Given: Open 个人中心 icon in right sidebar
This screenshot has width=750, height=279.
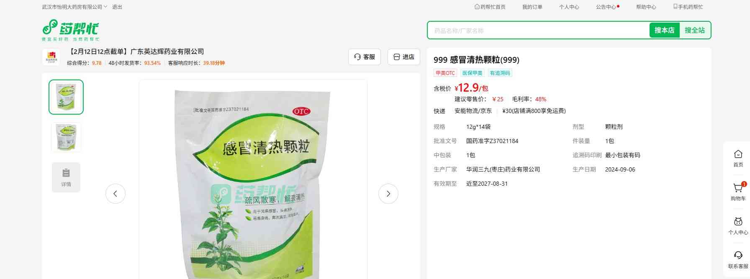Looking at the screenshot, I should click(x=738, y=226).
